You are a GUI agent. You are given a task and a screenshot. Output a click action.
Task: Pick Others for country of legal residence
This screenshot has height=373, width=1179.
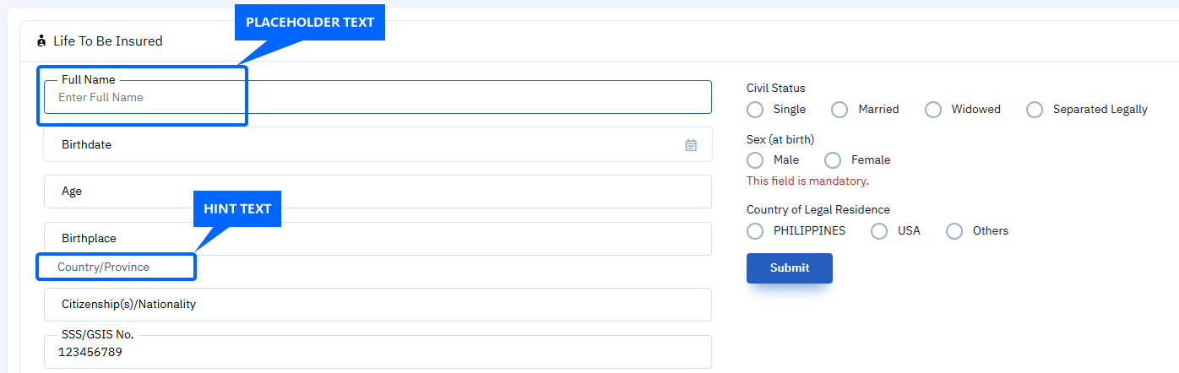pos(954,230)
